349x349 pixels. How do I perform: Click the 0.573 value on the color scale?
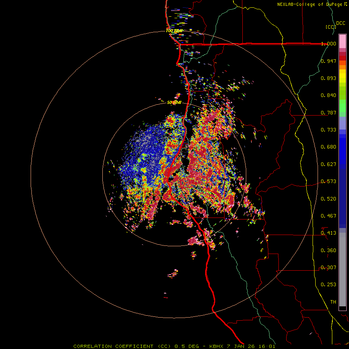coord(328,181)
